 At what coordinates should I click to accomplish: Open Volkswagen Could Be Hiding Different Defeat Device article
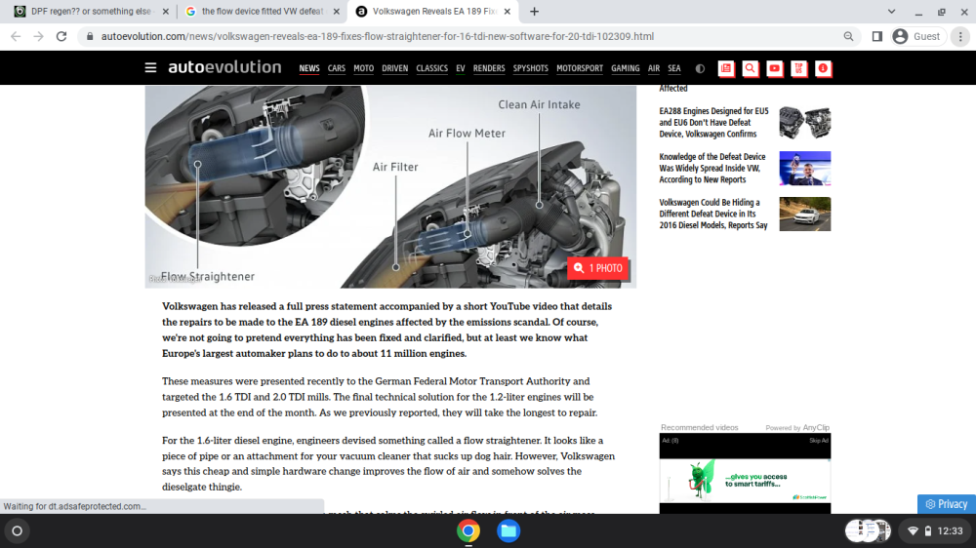[713, 214]
